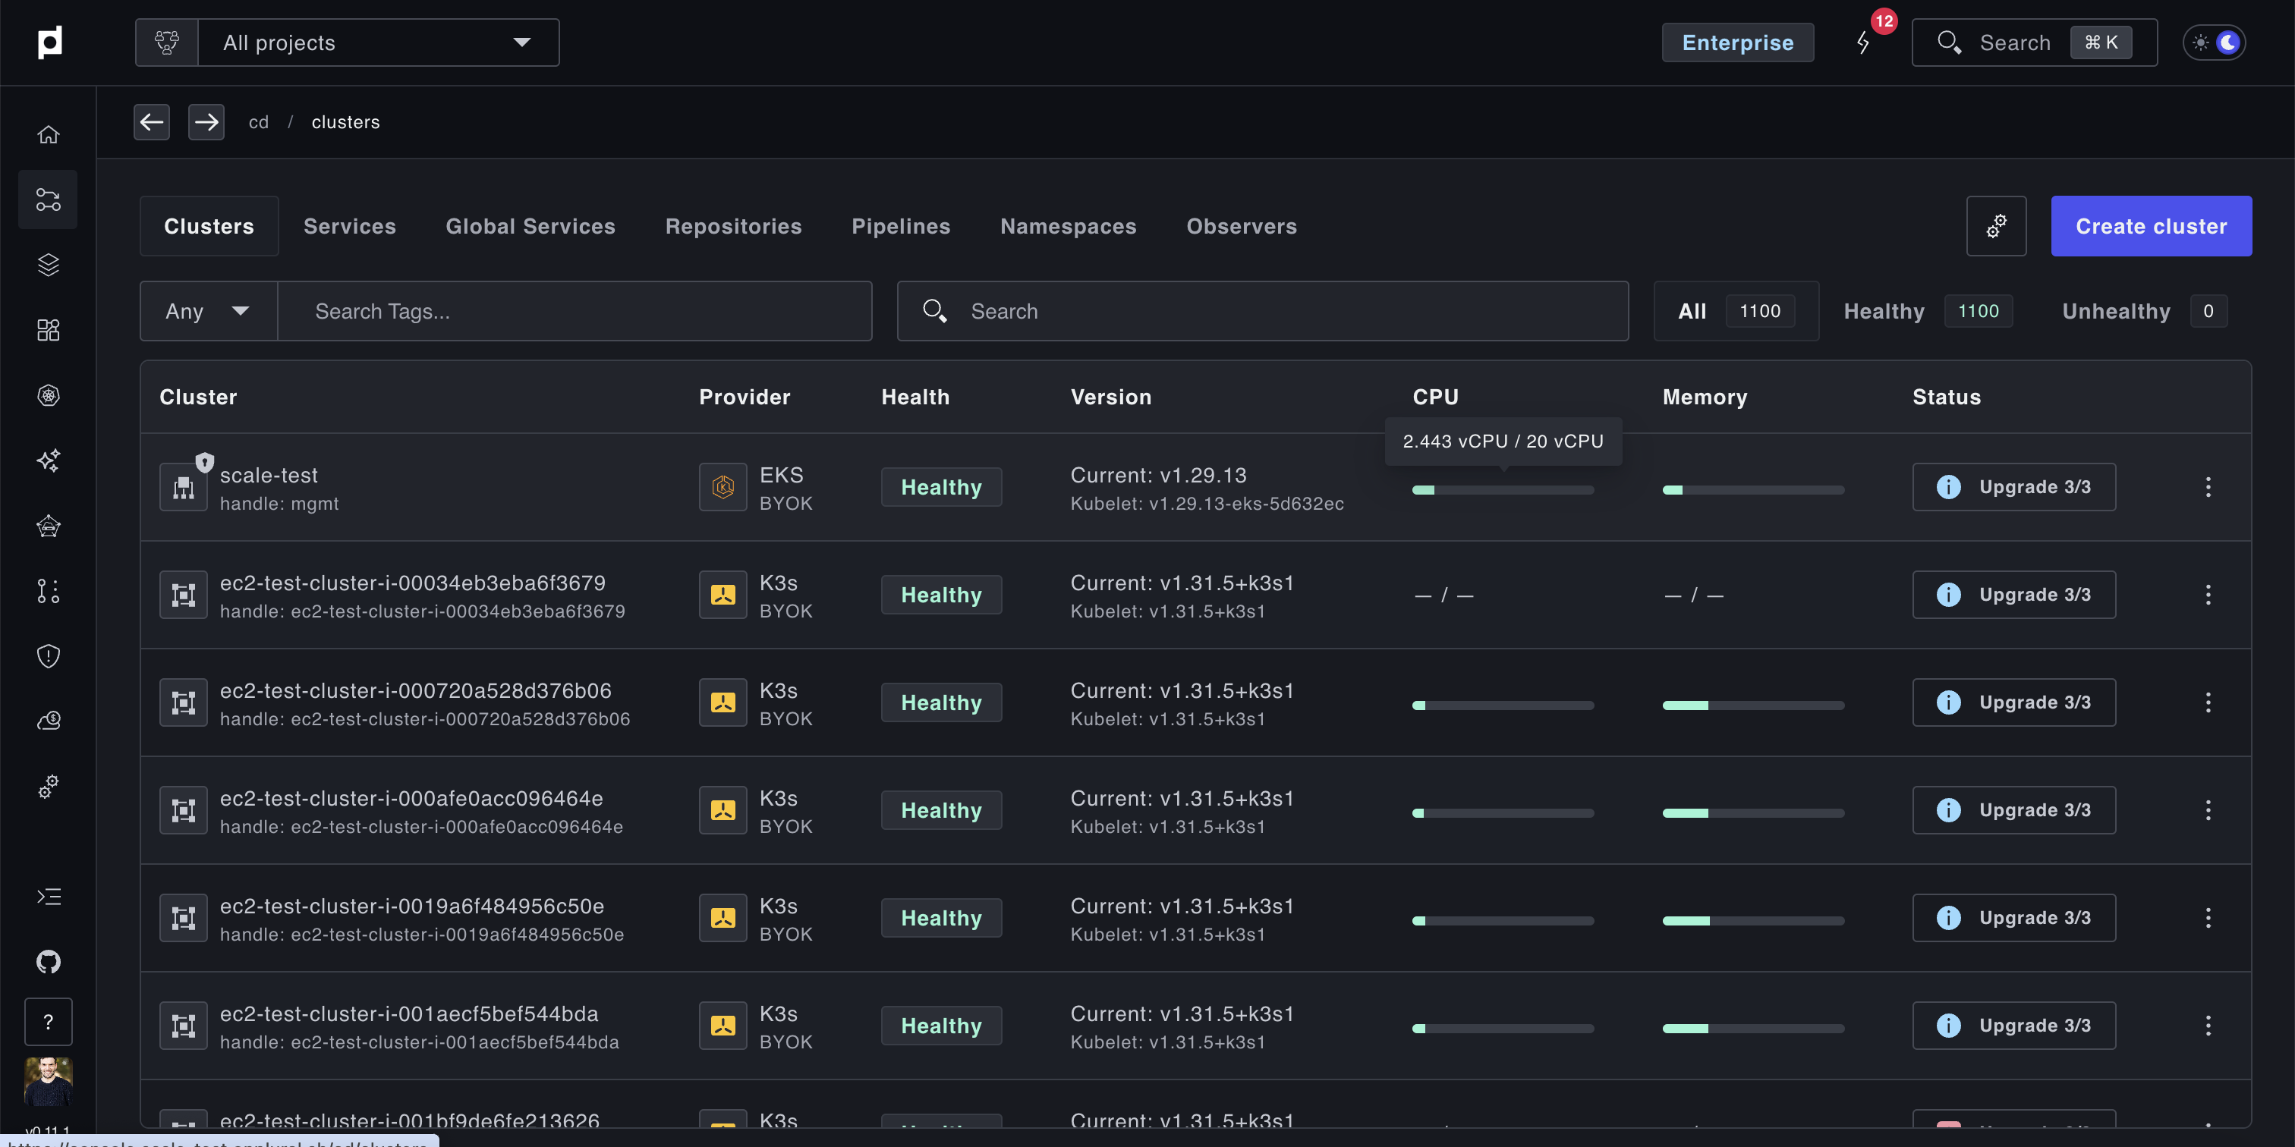Click the Version column header
The image size is (2295, 1147).
point(1110,398)
